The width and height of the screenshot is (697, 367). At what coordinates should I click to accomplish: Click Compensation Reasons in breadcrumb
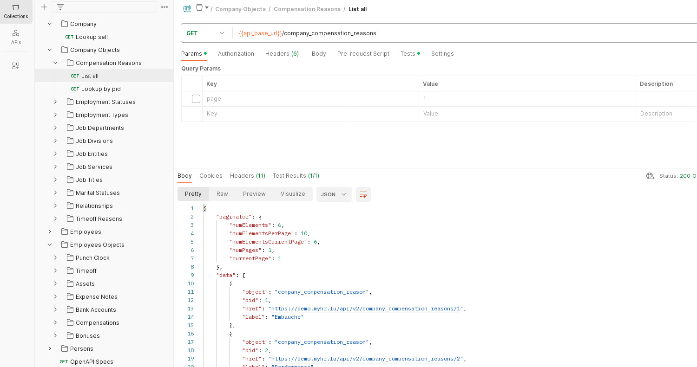point(307,9)
